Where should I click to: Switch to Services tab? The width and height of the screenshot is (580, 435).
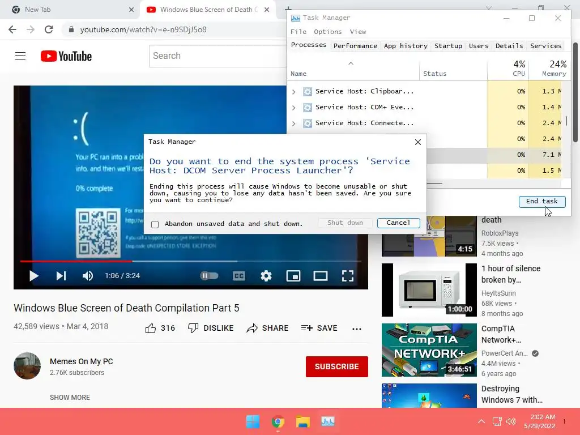545,46
